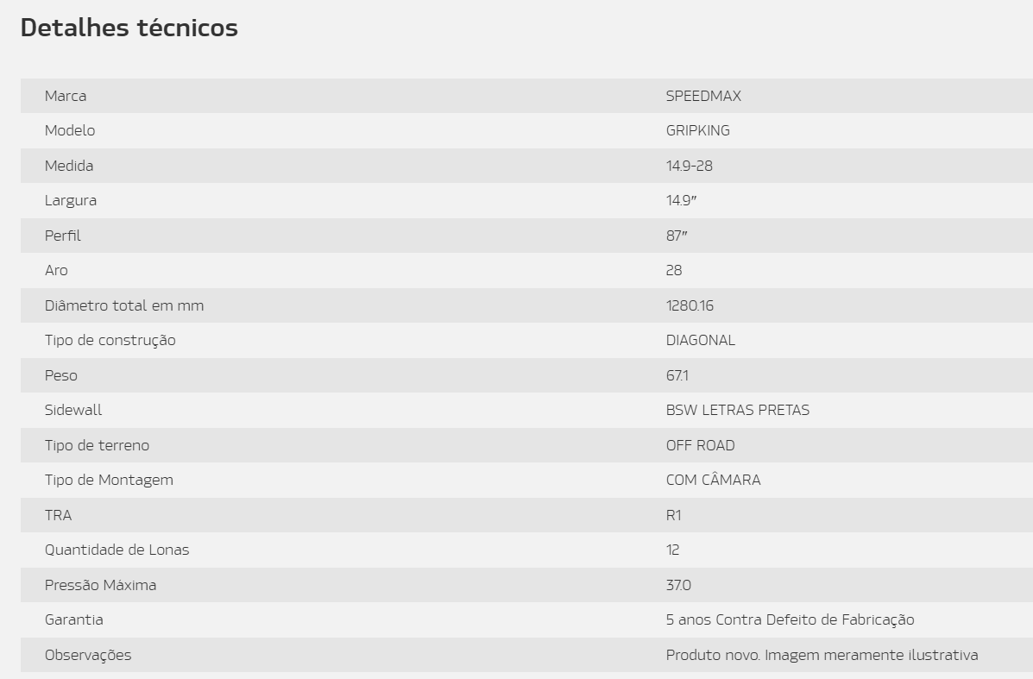1033x679 pixels.
Task: Click the Diâmetro total em mm label
Action: (124, 305)
